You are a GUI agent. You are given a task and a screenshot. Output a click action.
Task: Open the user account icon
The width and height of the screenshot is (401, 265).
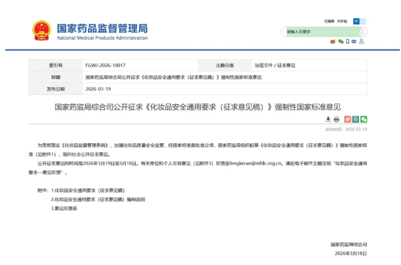click(361, 41)
